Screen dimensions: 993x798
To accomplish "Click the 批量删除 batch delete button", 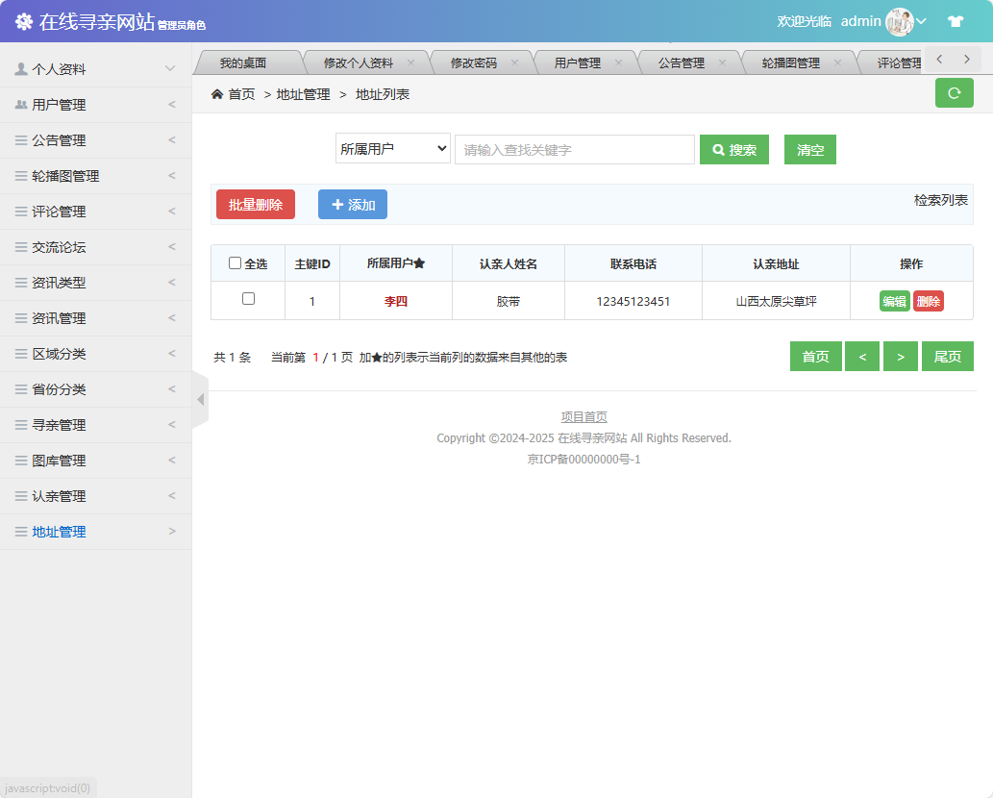I will click(x=255, y=204).
